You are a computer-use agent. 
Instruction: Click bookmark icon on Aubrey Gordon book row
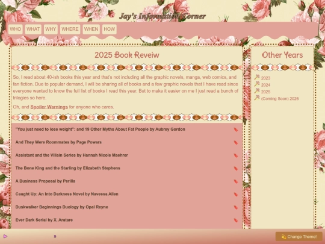236,130
